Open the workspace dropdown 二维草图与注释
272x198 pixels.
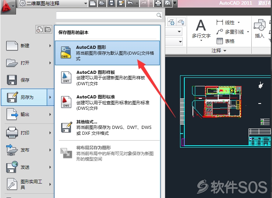click(x=53, y=3)
